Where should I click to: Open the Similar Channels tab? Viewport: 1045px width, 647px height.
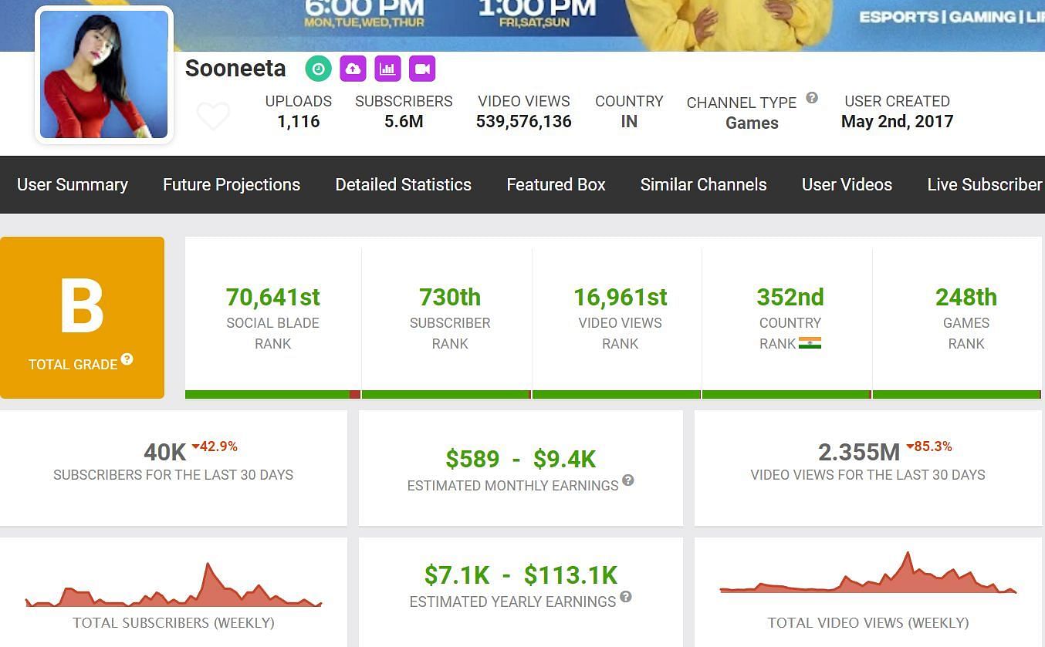pos(703,185)
